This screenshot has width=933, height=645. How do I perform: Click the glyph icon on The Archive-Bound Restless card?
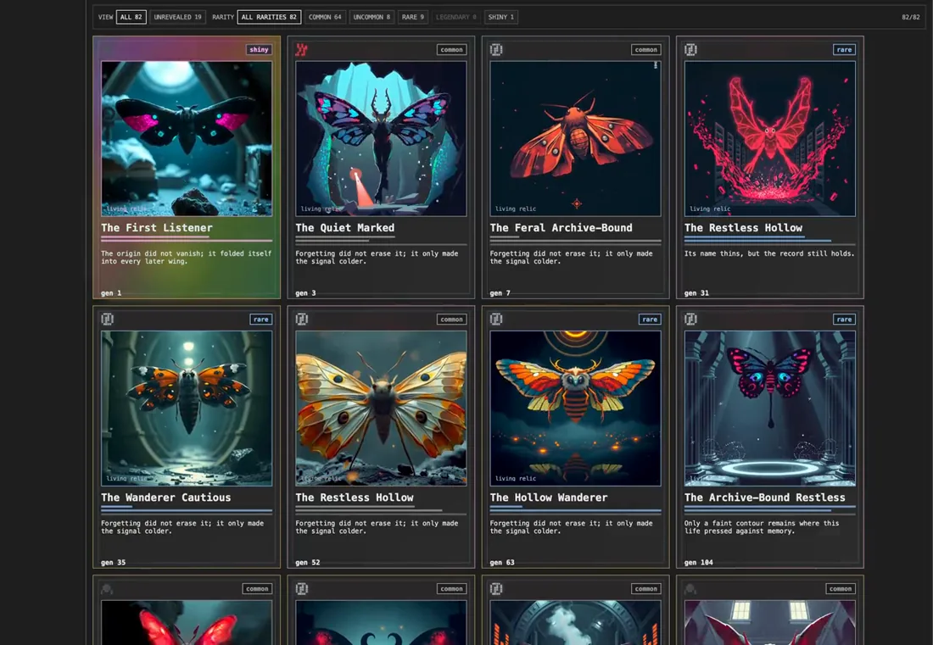[690, 320]
